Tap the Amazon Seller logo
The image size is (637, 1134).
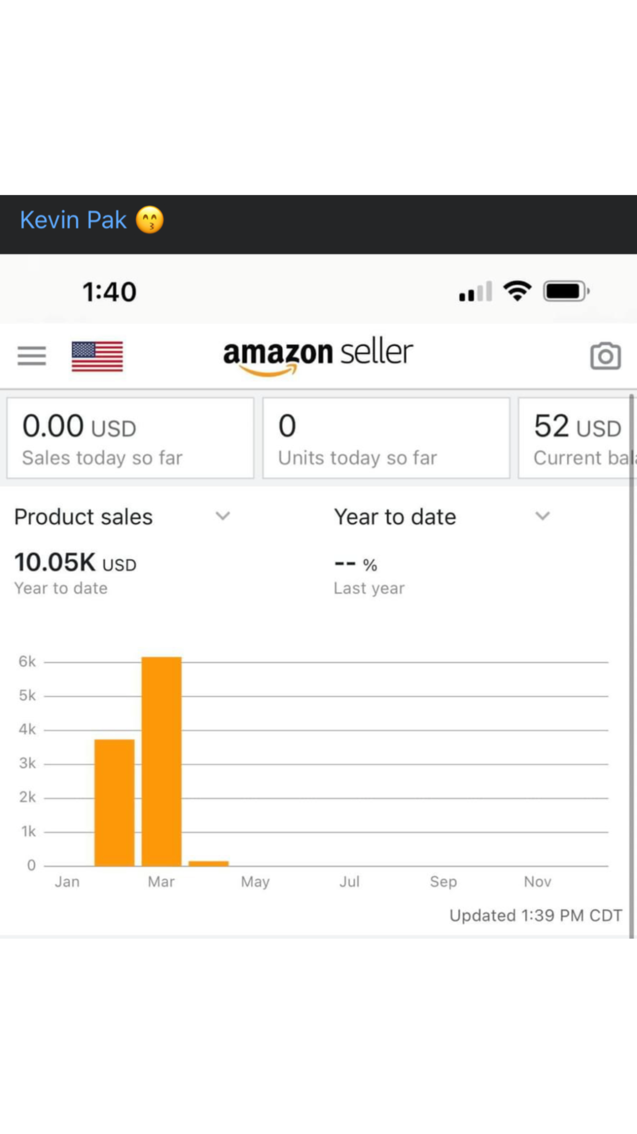[x=318, y=355]
